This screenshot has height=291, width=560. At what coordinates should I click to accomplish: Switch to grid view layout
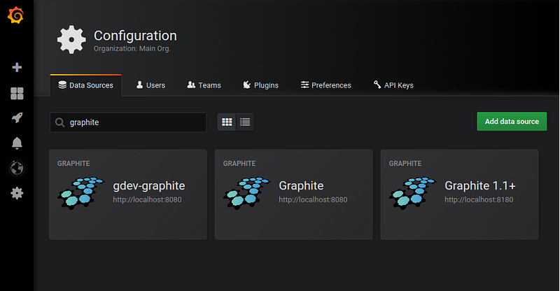(x=227, y=122)
